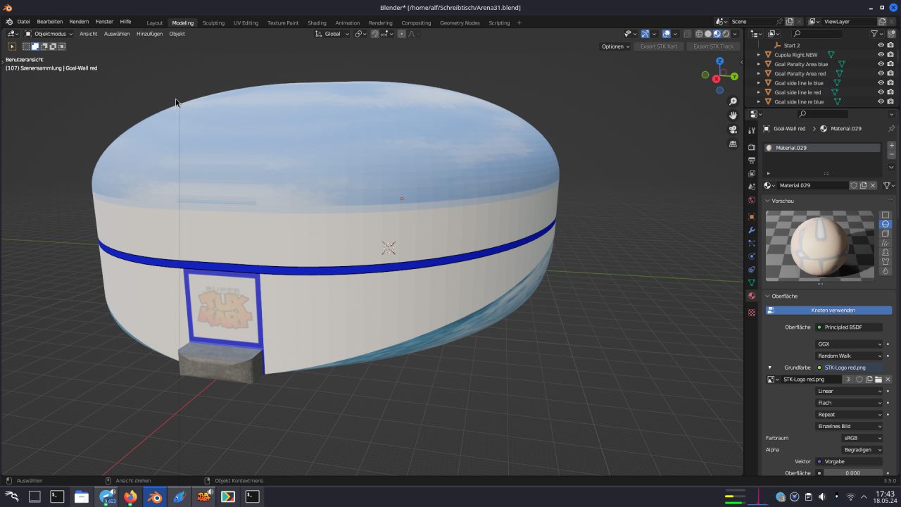Image resolution: width=901 pixels, height=507 pixels.
Task: Select wireframe viewport shading mode
Action: point(699,34)
